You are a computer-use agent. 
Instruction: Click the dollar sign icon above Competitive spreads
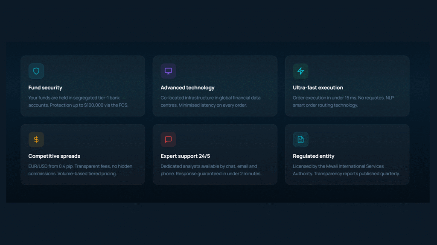click(x=36, y=139)
